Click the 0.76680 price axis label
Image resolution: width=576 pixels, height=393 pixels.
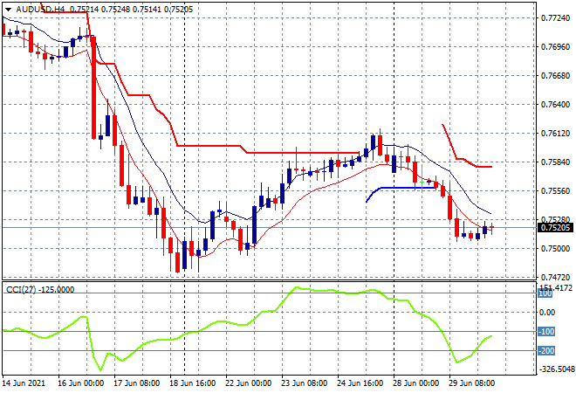coord(556,76)
